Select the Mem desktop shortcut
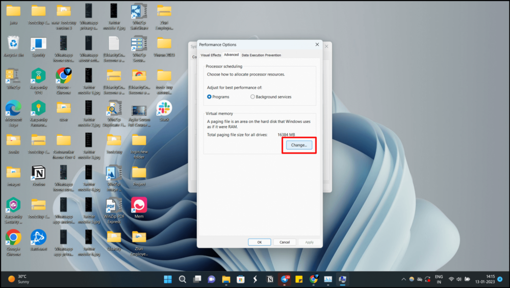 139,207
